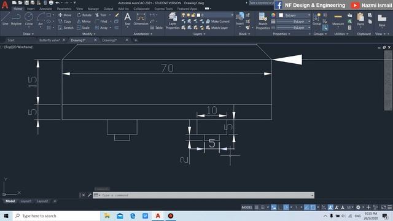393x221 pixels.
Task: Click the Group objects tool
Action: 317,19
